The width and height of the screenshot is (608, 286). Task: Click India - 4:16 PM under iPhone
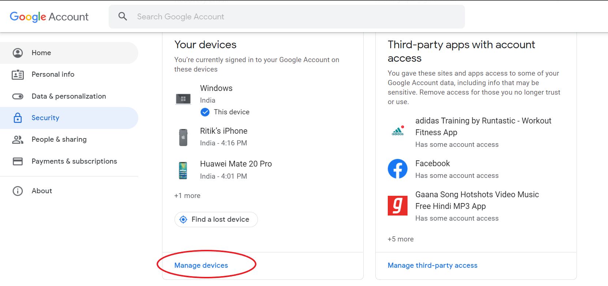[x=224, y=143]
